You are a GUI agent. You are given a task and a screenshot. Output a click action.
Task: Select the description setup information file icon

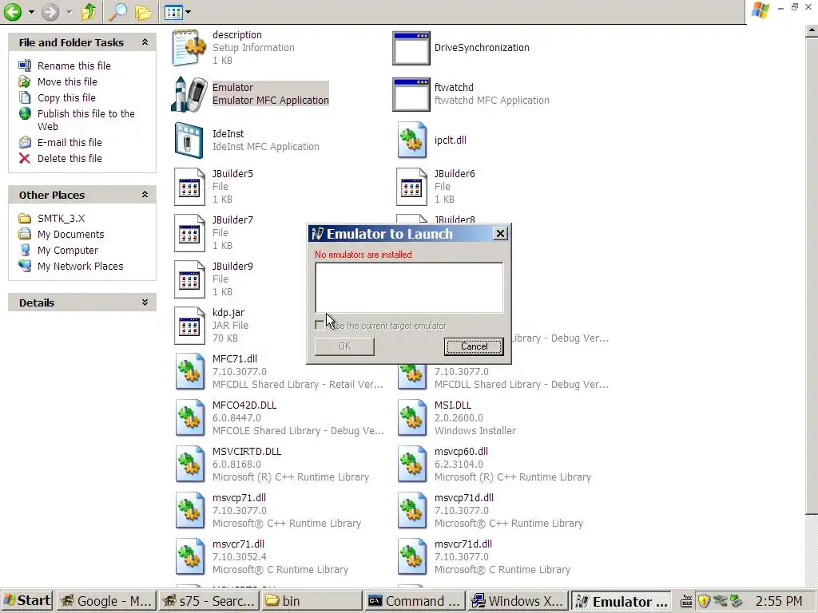pyautogui.click(x=189, y=47)
